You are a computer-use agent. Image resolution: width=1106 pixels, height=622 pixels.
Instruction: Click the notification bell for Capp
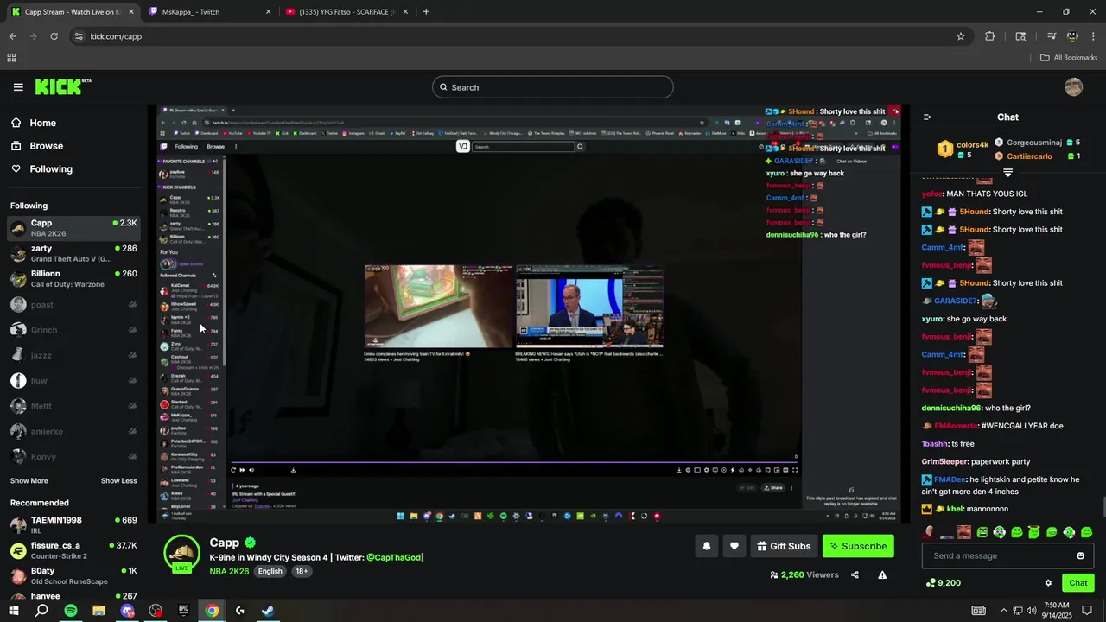(x=707, y=546)
